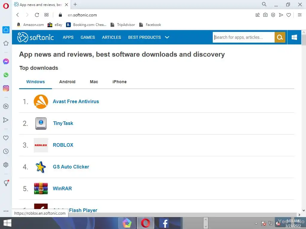
Task: Click the Avast orange app thumbnail
Action: tap(41, 102)
